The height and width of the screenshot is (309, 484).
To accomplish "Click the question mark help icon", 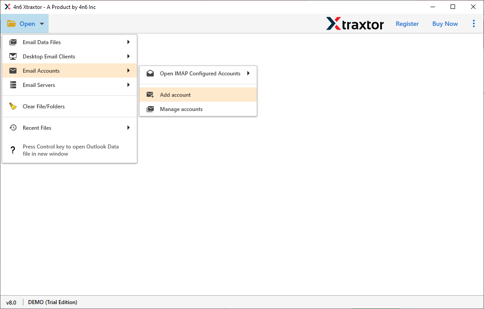I will coord(12,150).
